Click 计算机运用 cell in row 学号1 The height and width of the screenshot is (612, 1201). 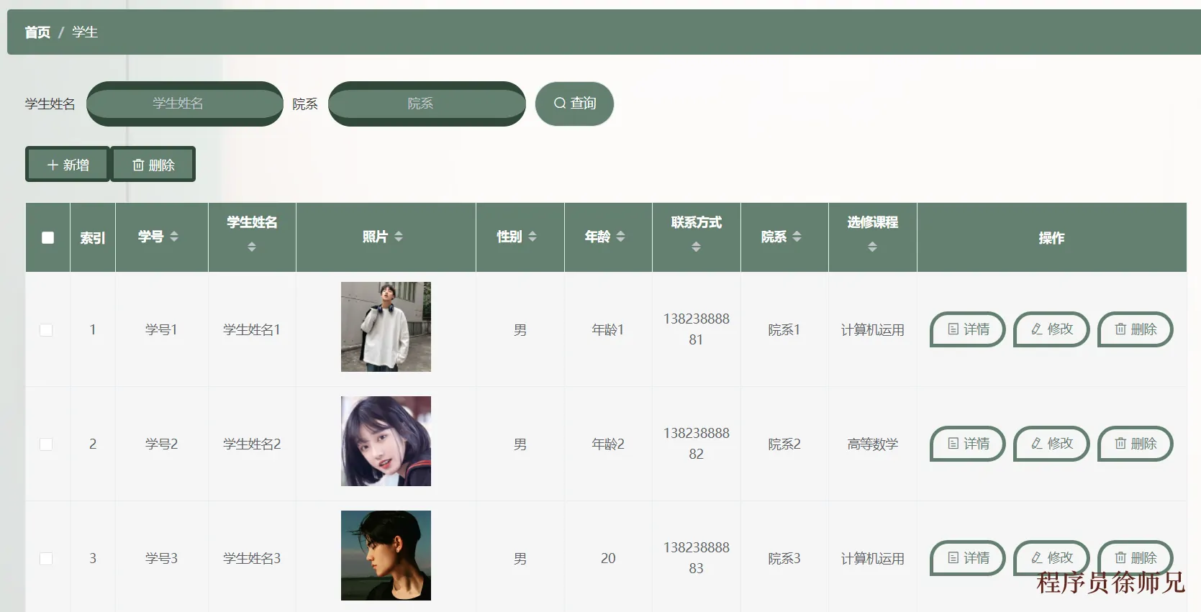coord(872,329)
